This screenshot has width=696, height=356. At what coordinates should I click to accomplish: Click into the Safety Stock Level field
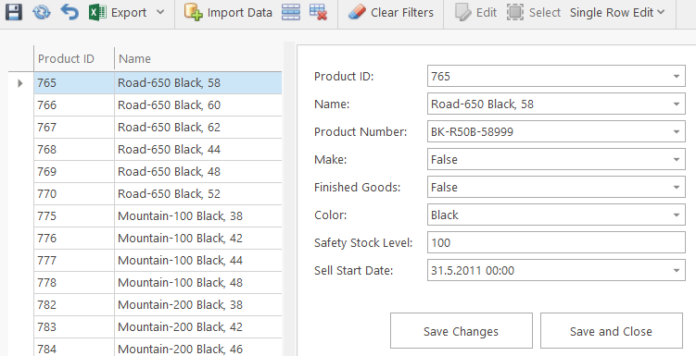coord(556,242)
